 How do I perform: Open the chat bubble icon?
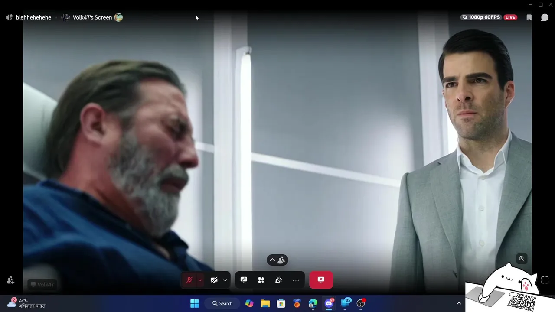tap(545, 17)
